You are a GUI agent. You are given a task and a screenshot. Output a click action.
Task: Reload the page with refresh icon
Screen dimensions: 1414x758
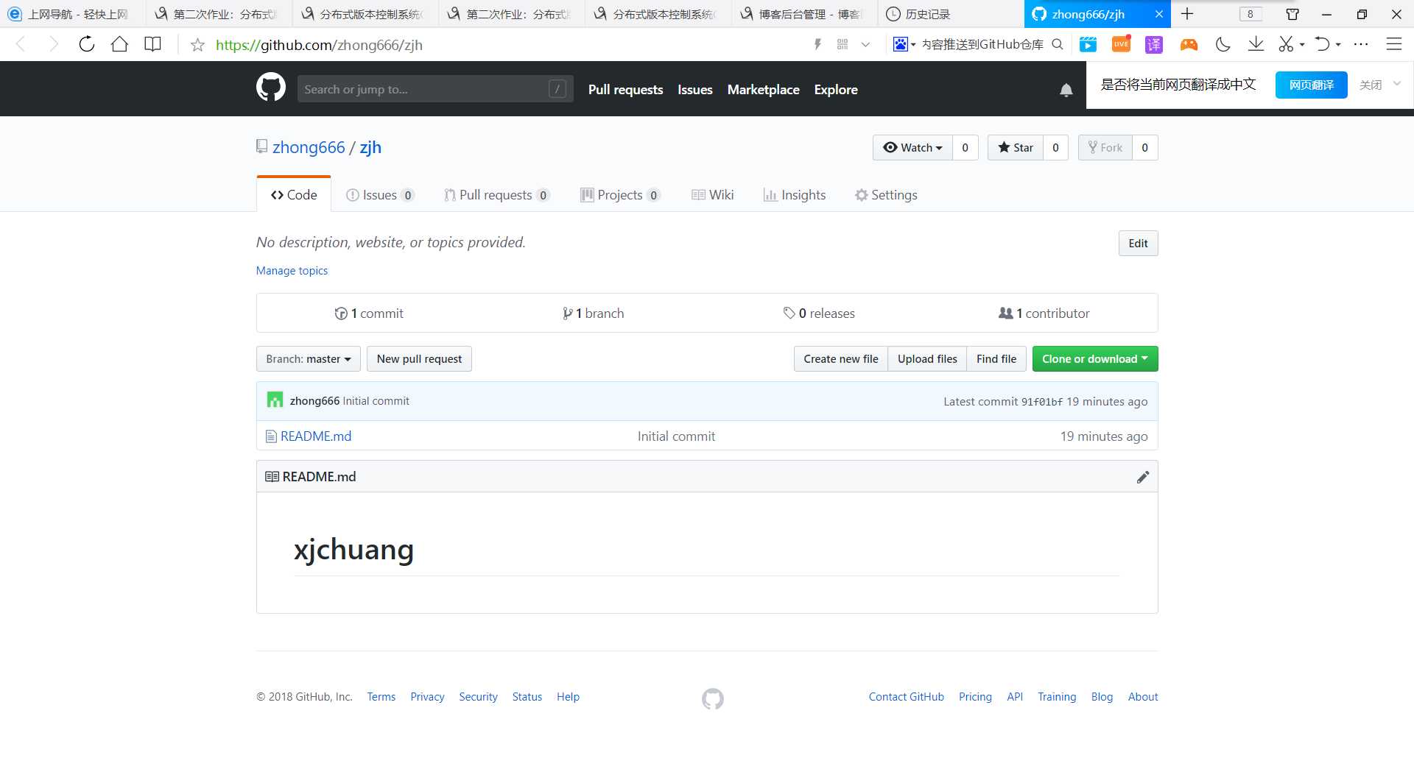(x=87, y=44)
